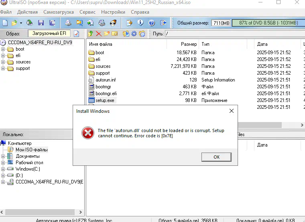Screen dimensions: 305x222
Task: Click the Burn CD/DVD image flame icon
Action: point(114,23)
